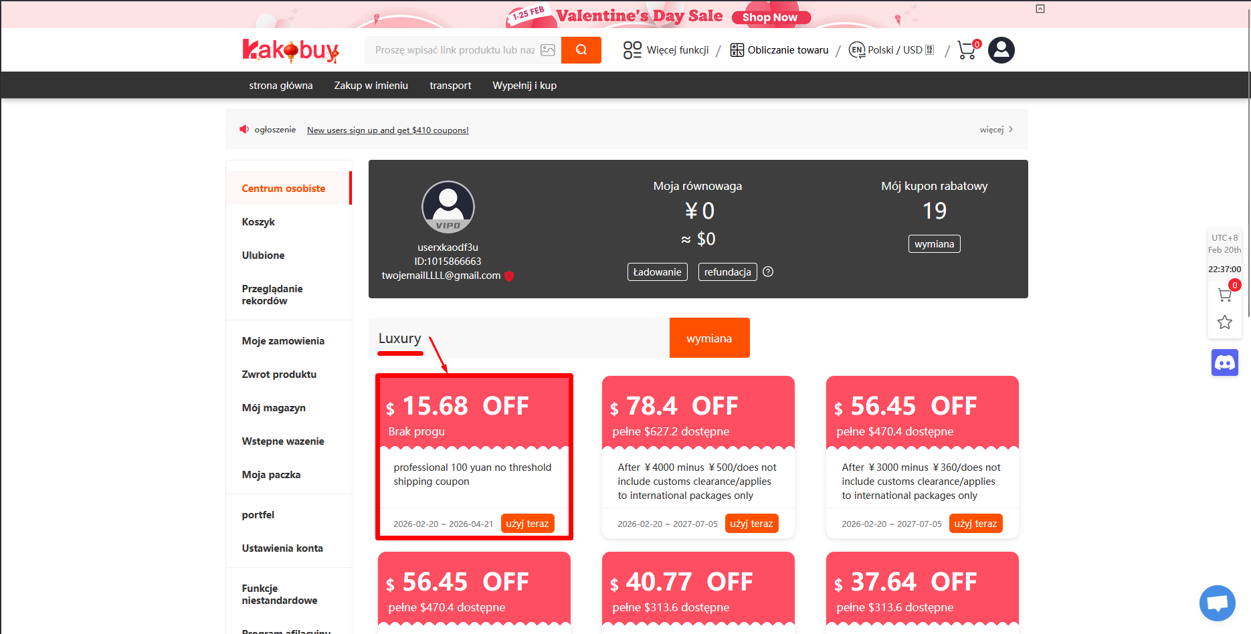Expand the Więcej funkcji menu
The width and height of the screenshot is (1251, 634).
pos(666,50)
